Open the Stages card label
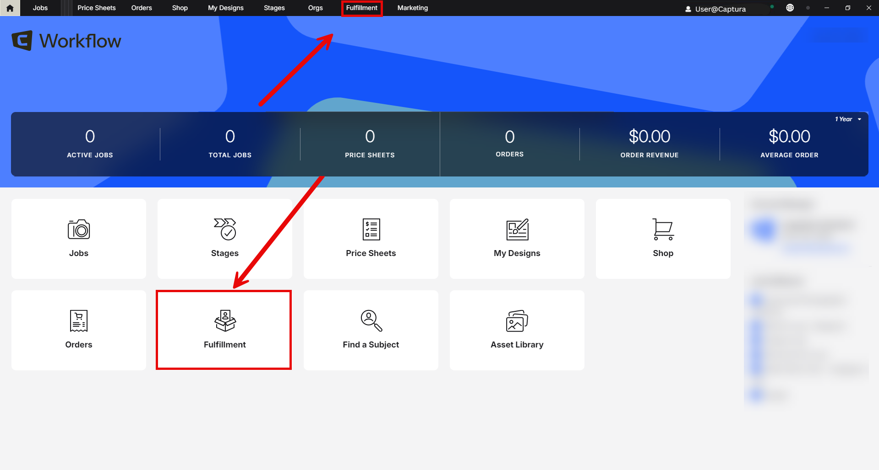This screenshot has width=879, height=470. pos(225,253)
